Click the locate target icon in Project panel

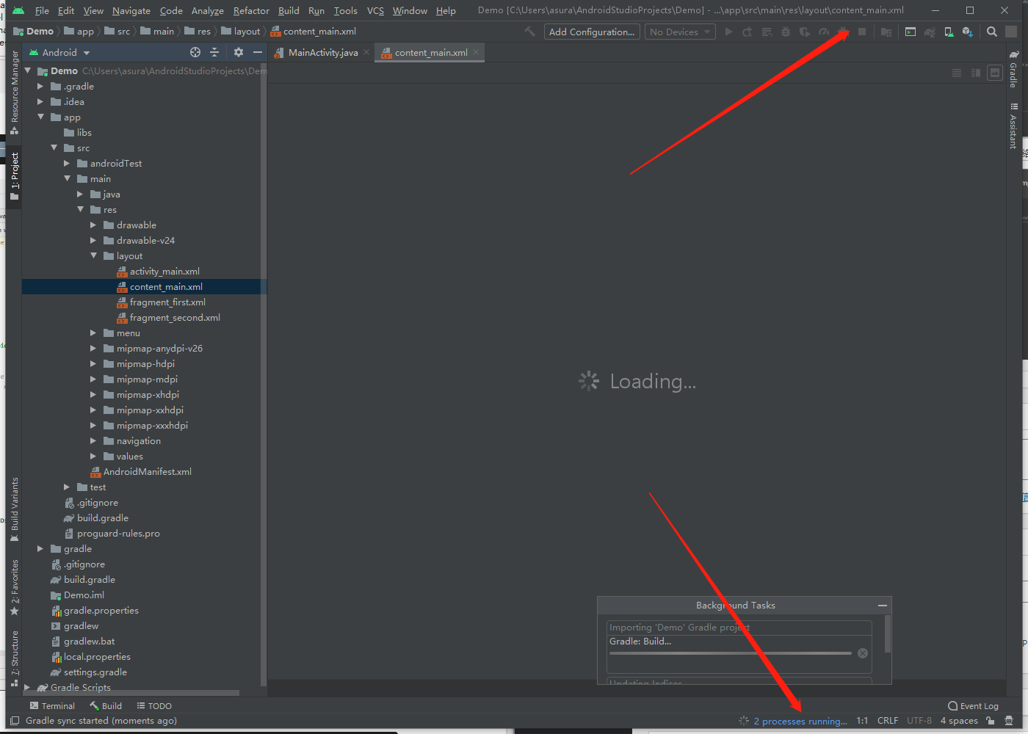[195, 52]
